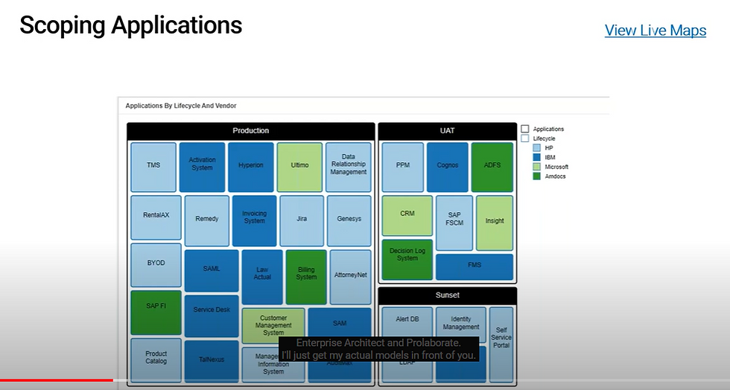
Task: Select the Jira application tile
Action: pos(302,220)
